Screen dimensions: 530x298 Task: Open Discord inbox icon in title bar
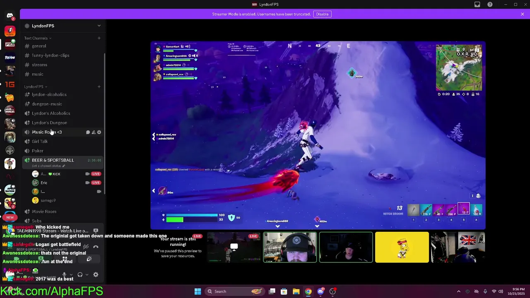pos(477,5)
